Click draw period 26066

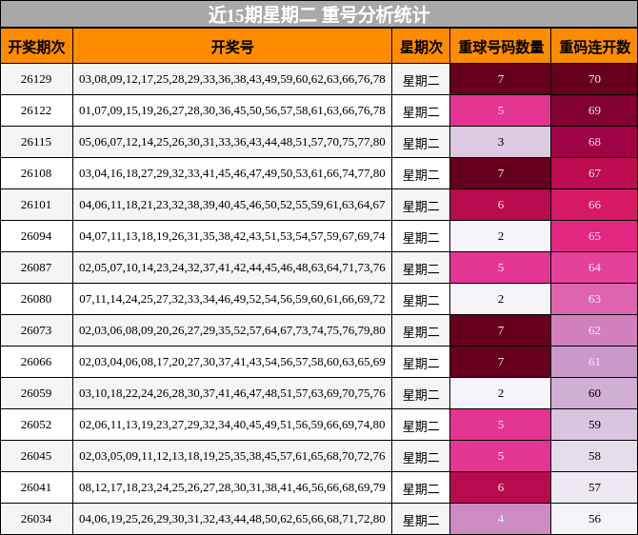(x=36, y=362)
